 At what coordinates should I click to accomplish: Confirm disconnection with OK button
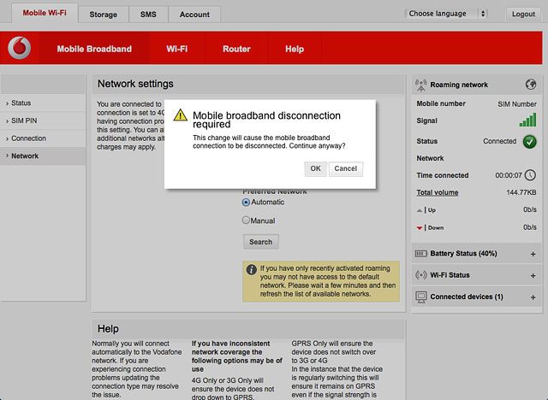point(315,168)
